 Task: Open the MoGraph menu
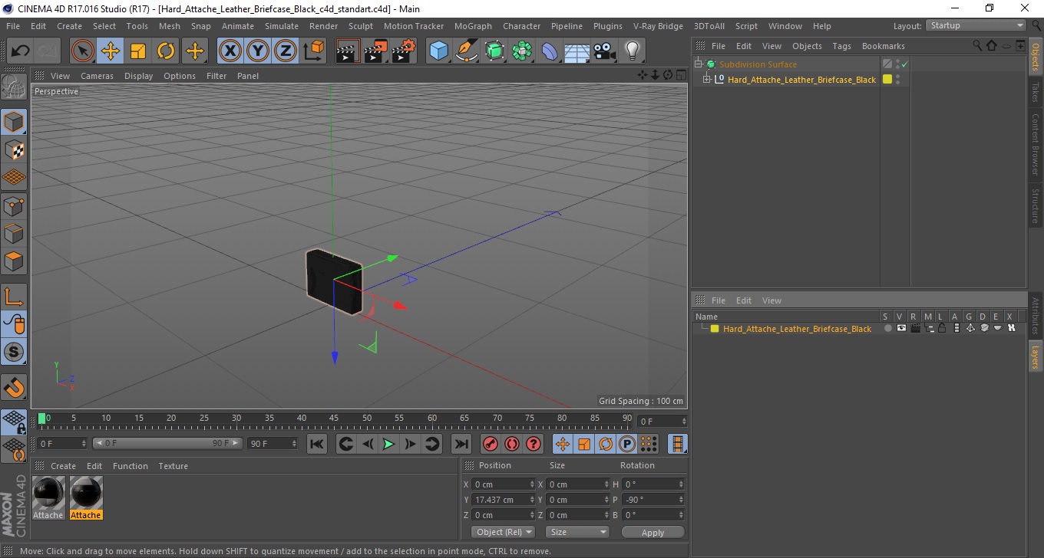click(x=473, y=26)
